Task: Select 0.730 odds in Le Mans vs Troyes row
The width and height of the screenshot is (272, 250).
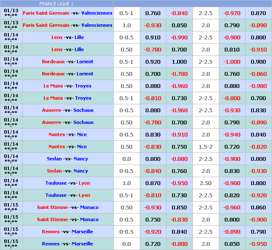Action: (x=179, y=98)
